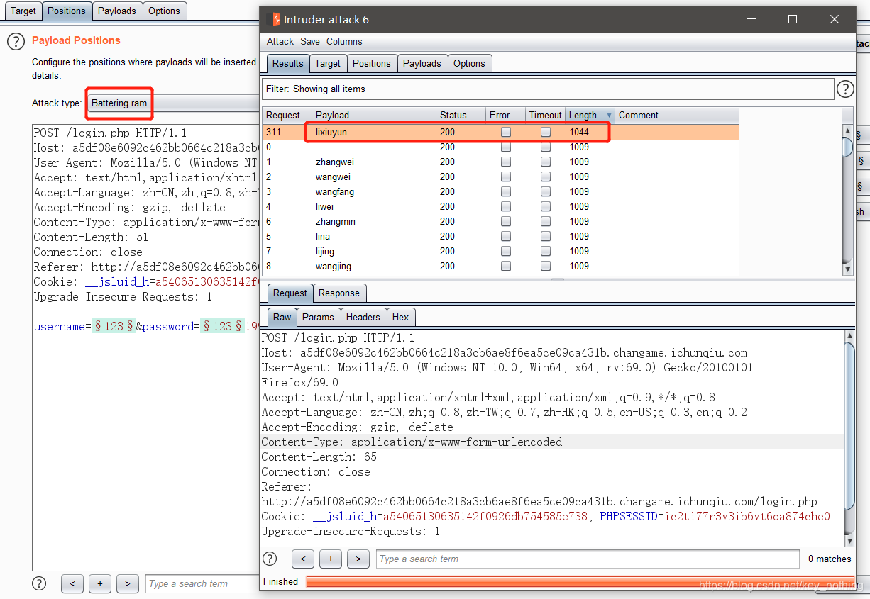Toggle Error checkbox for lixiuyun row
Viewport: 870px width, 599px height.
506,132
